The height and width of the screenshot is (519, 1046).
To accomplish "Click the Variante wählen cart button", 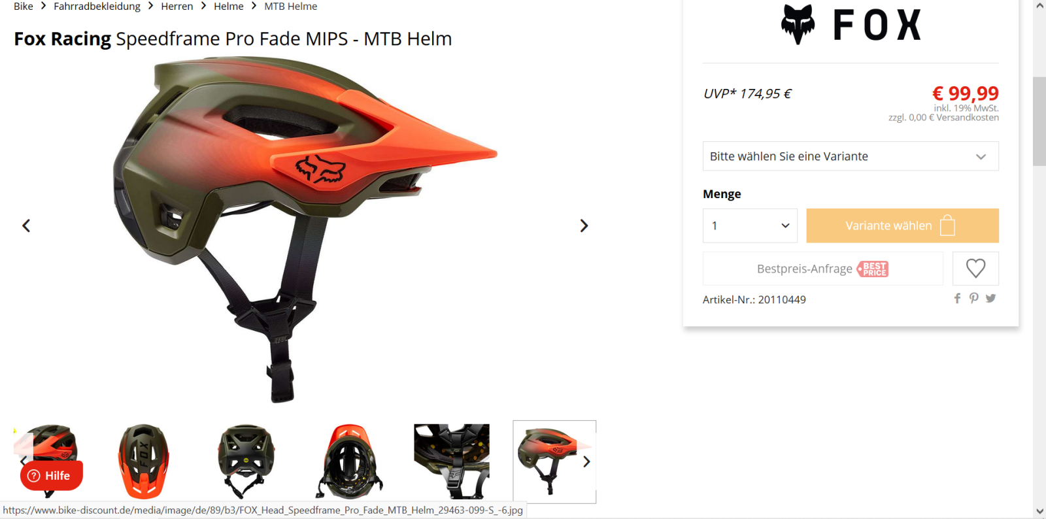I will (902, 226).
